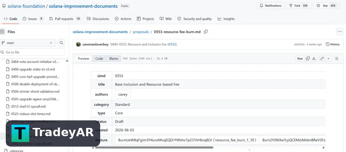Open cavemanloverboy author profile link

pos(95,45)
